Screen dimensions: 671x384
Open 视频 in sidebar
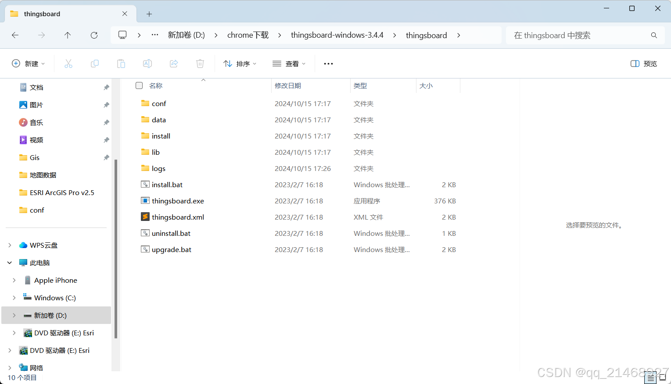[x=36, y=140]
